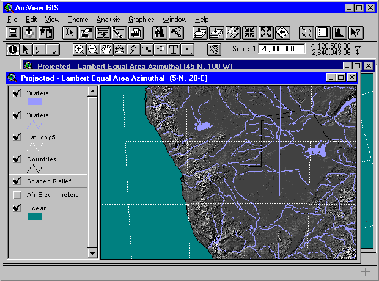Open the View menu
The image size is (379, 281).
[52, 20]
